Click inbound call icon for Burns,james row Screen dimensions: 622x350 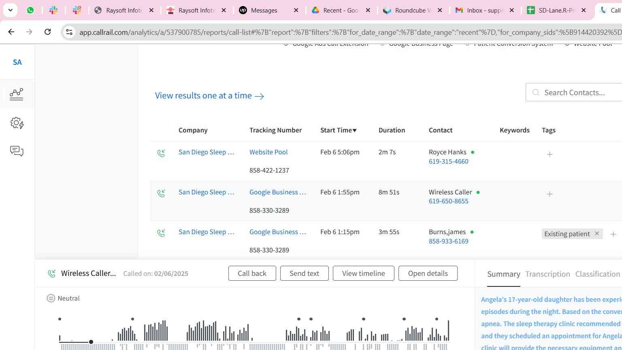161,233
